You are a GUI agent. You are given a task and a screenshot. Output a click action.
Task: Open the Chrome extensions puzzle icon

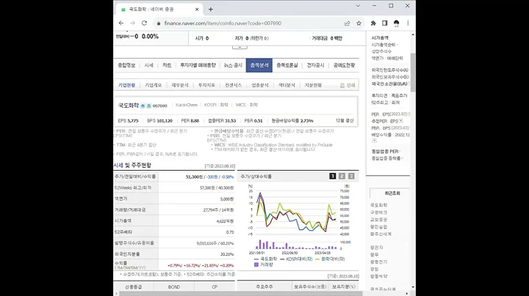point(373,23)
